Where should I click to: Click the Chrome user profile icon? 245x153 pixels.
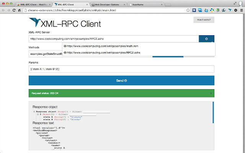pyautogui.click(x=241, y=4)
